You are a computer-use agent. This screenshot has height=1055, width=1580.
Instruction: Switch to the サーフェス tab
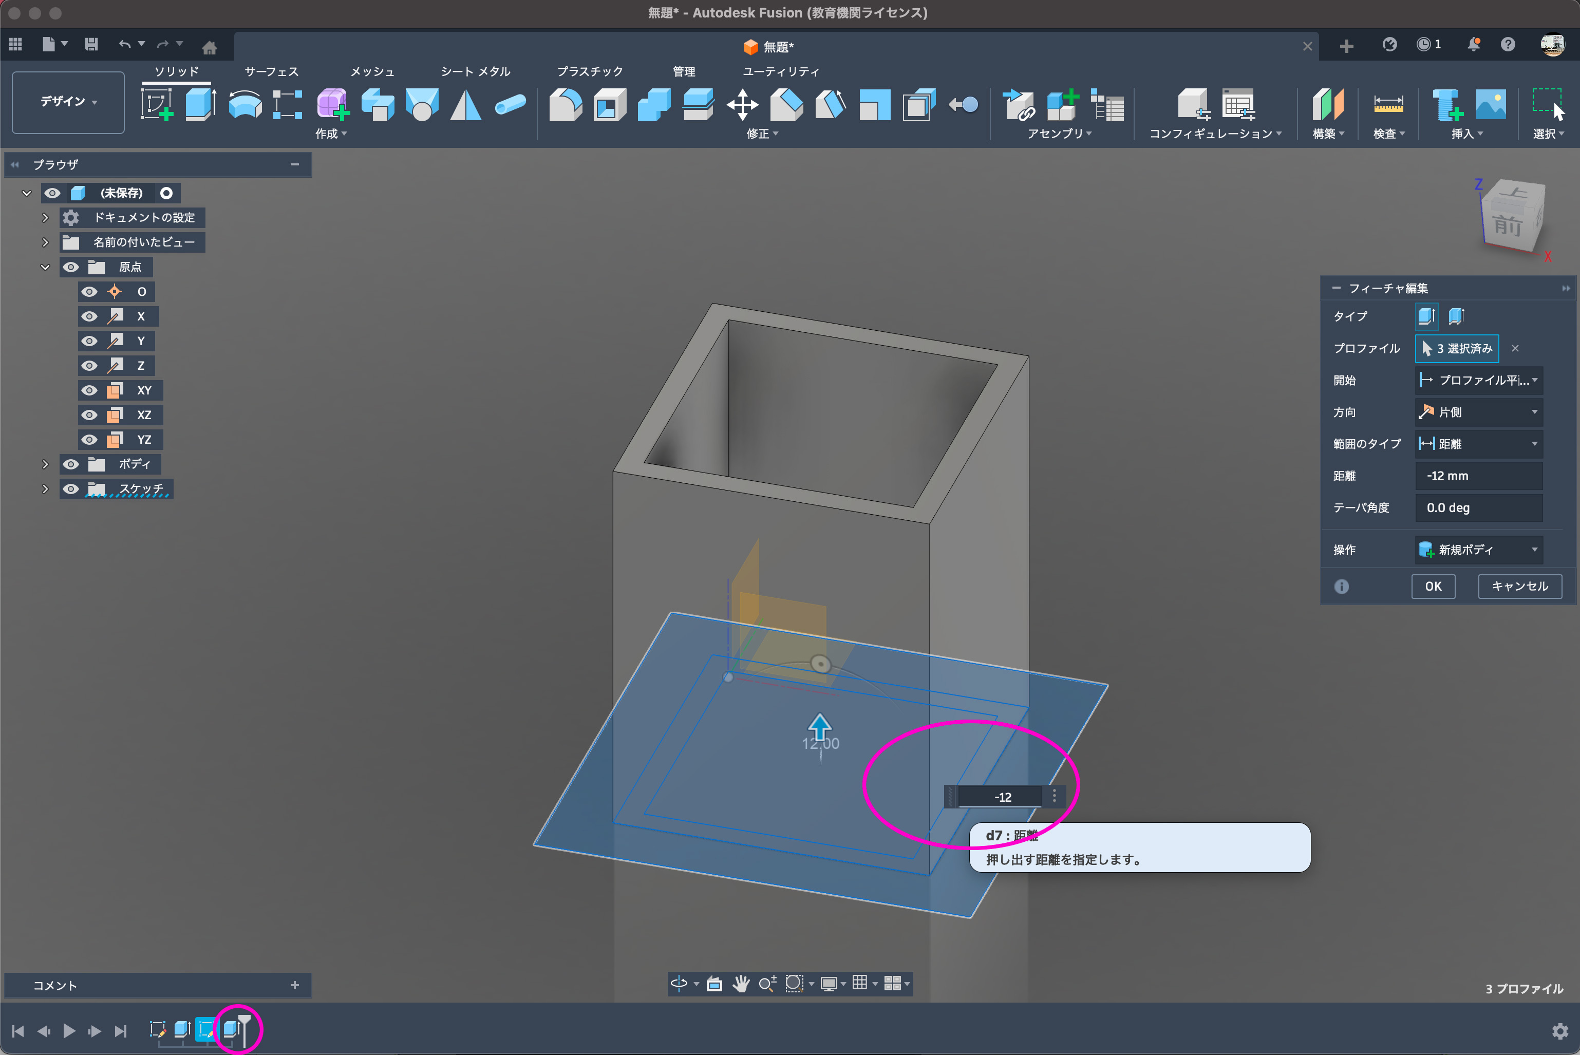(271, 71)
